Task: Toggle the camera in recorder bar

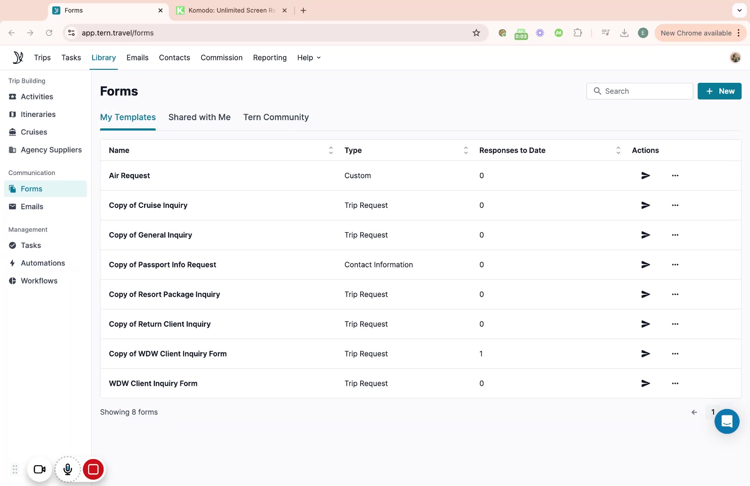Action: (x=40, y=469)
